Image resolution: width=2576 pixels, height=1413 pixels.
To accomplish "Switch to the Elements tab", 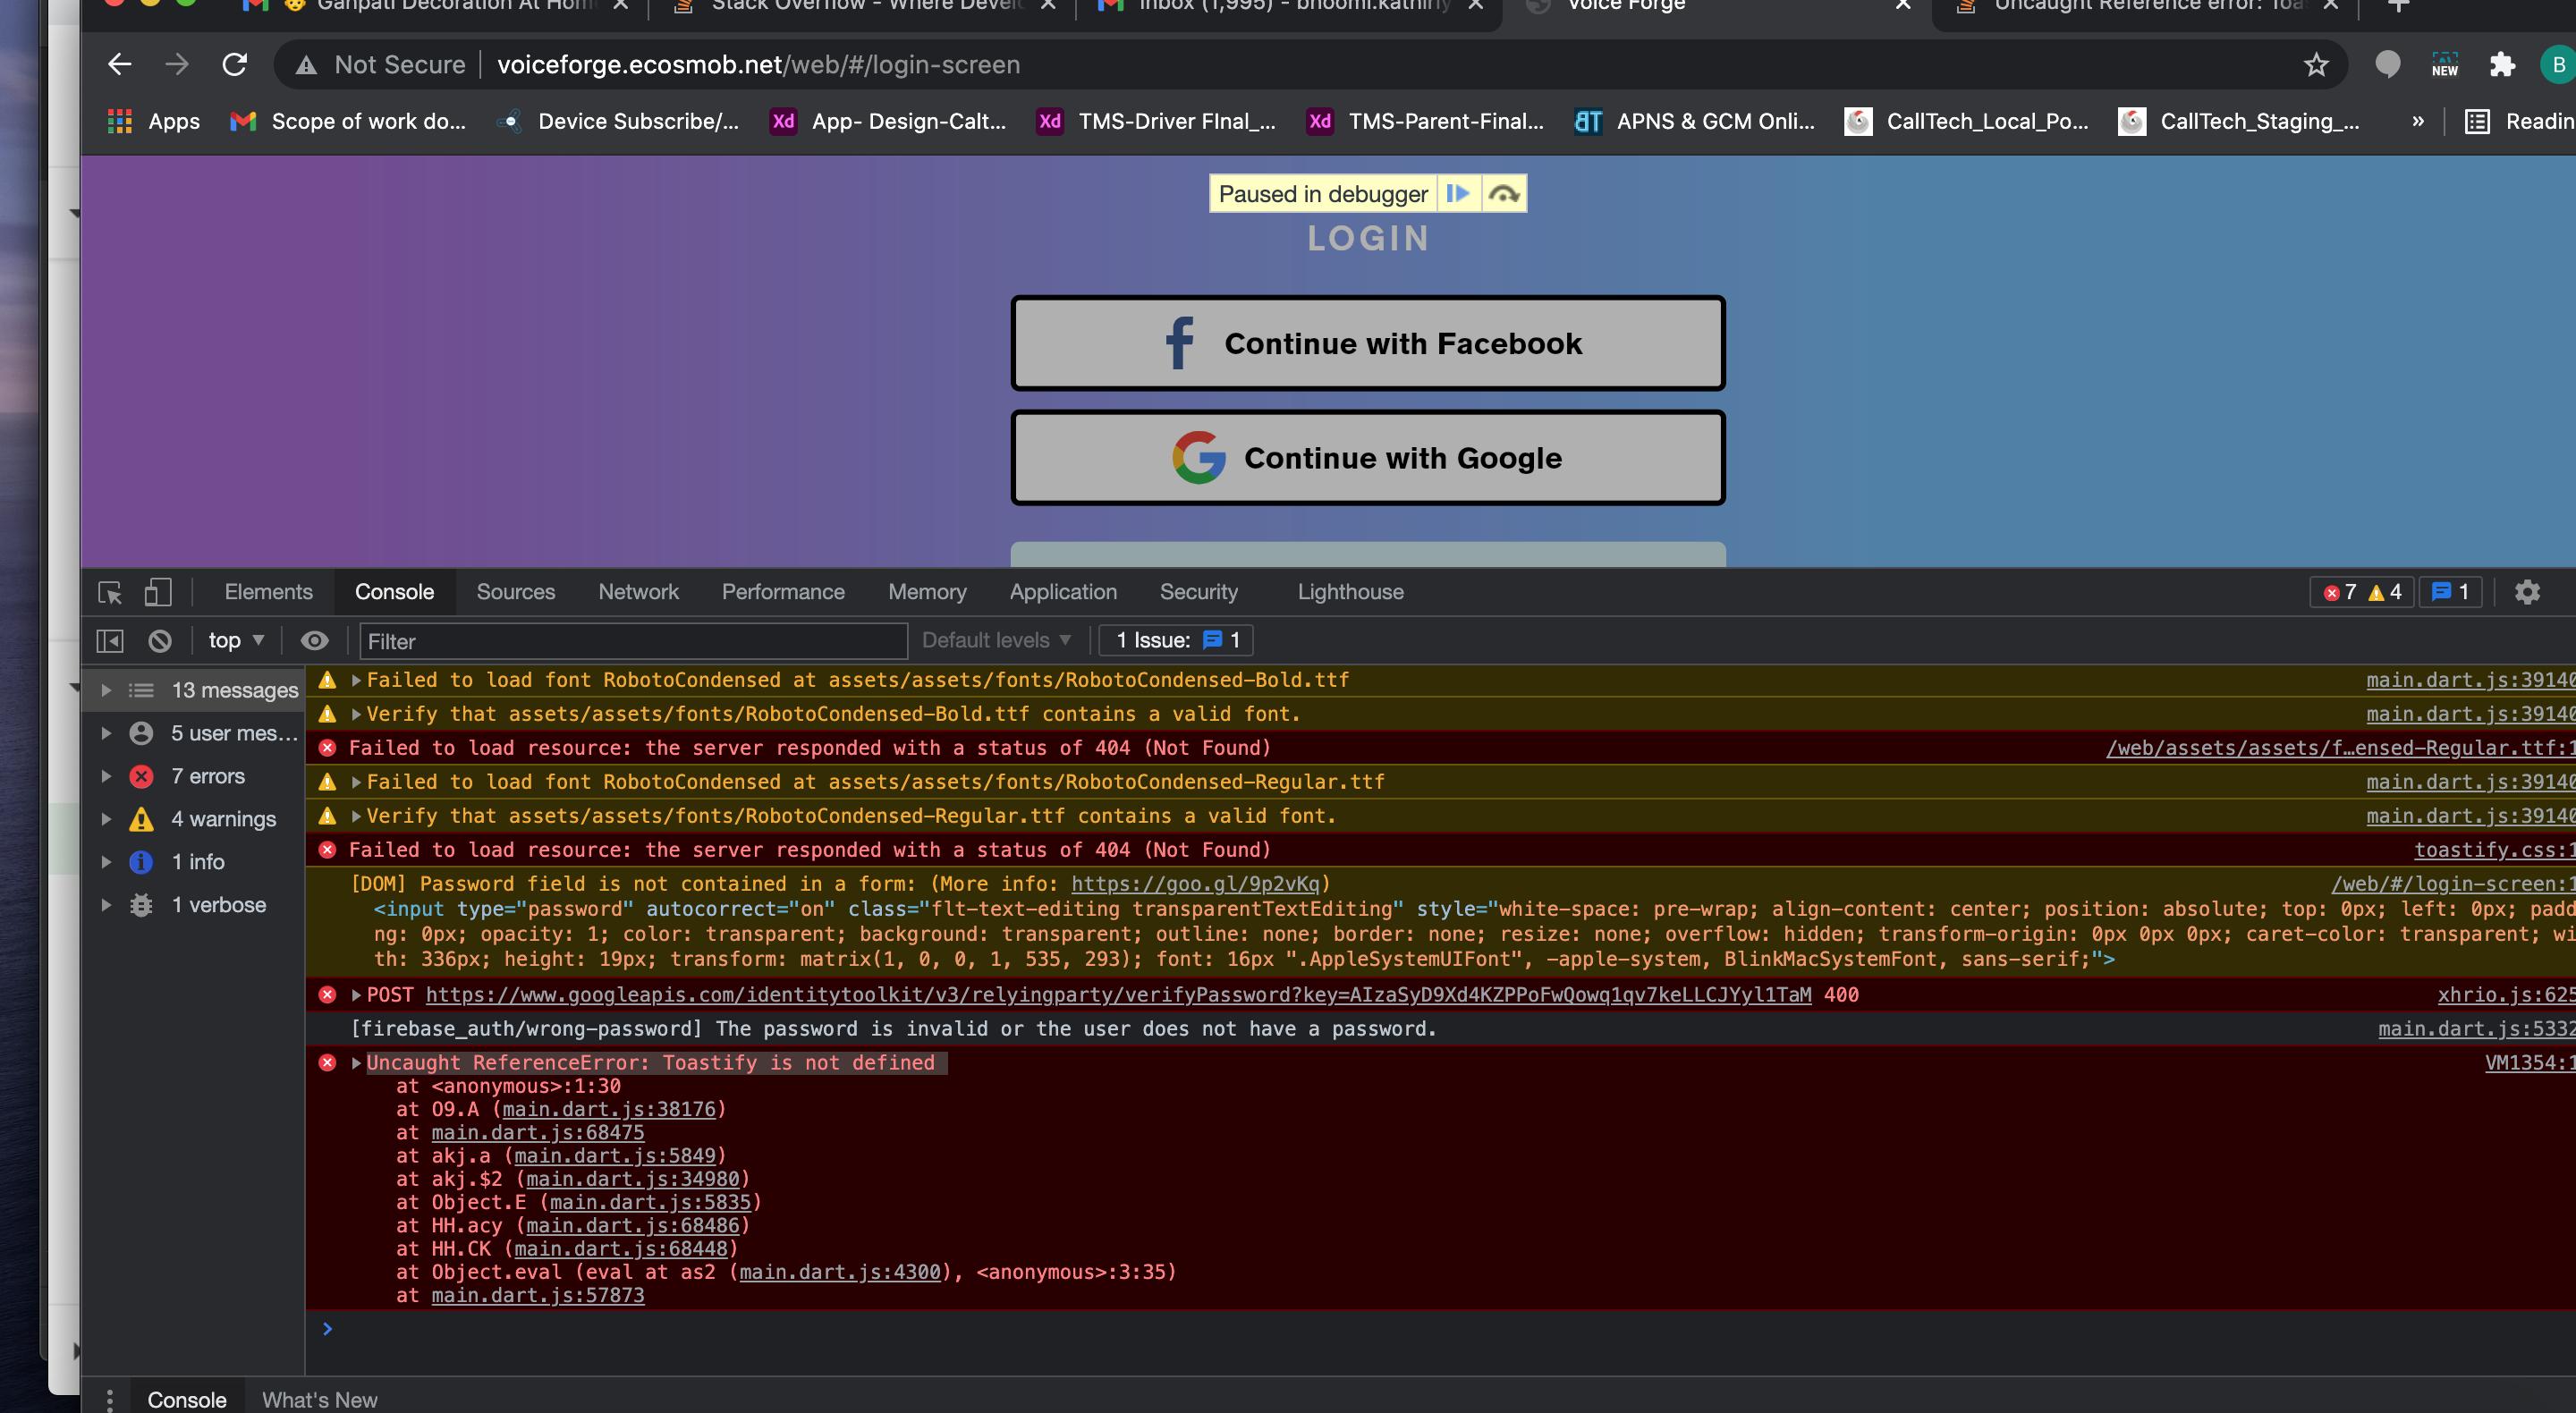I will coord(268,592).
